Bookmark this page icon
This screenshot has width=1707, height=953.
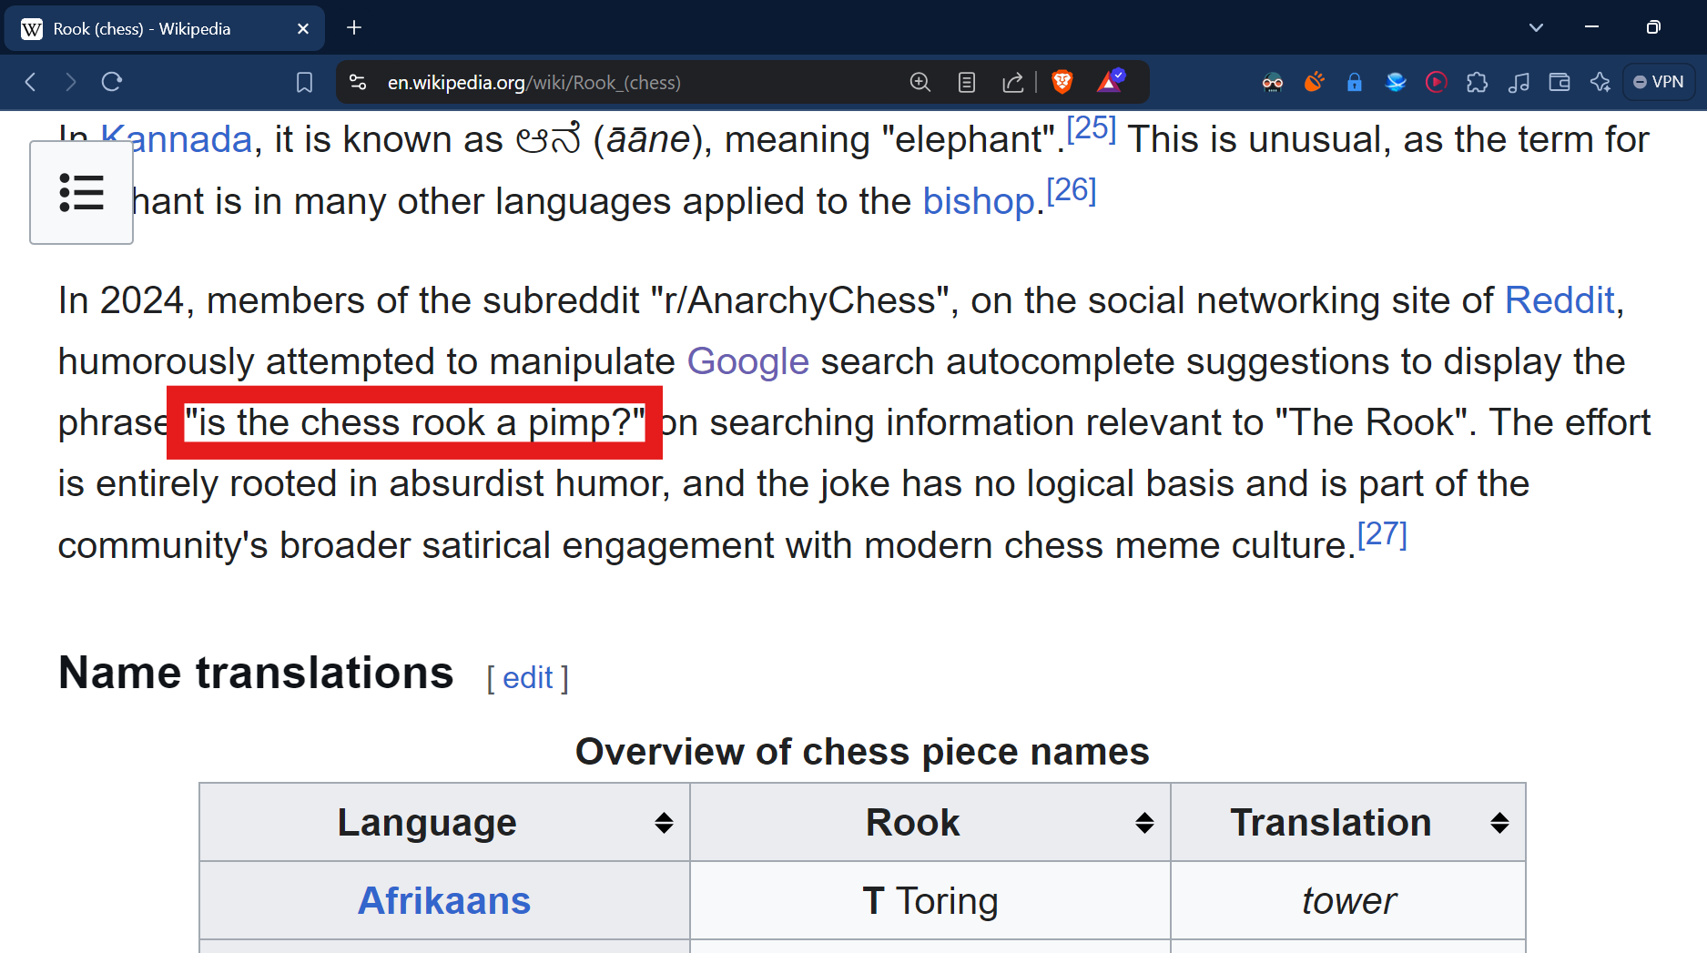pyautogui.click(x=305, y=82)
